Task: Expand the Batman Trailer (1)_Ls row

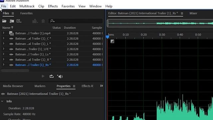Action: 4,54
